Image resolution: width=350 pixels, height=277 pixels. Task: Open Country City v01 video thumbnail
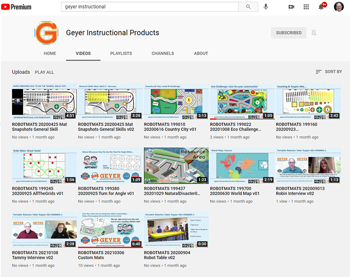[176, 101]
